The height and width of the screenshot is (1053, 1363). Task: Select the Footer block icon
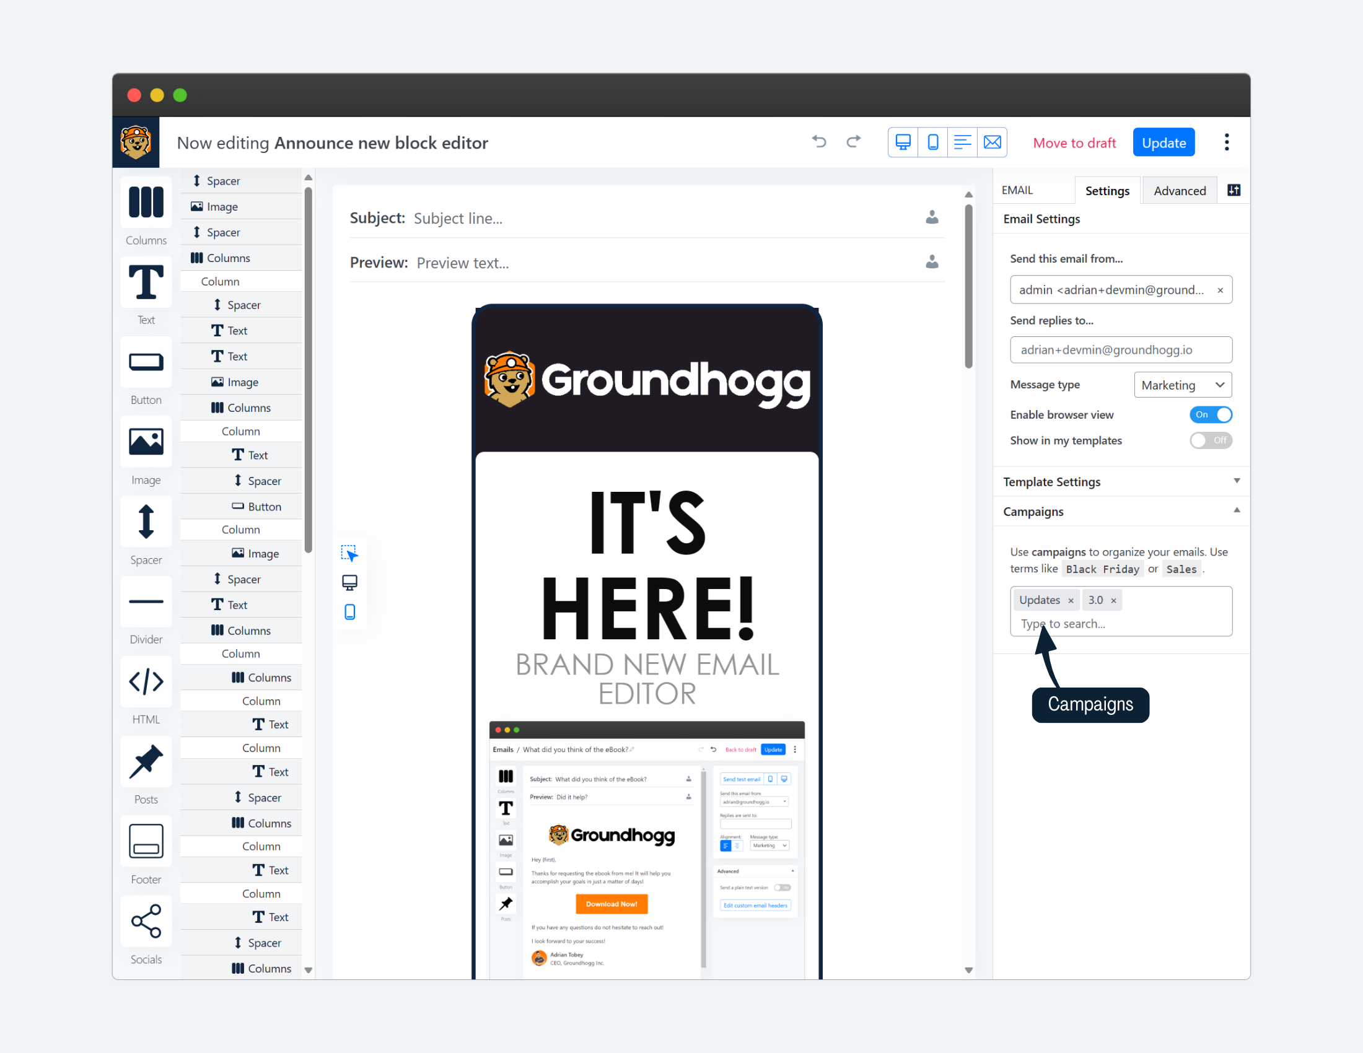tap(146, 842)
